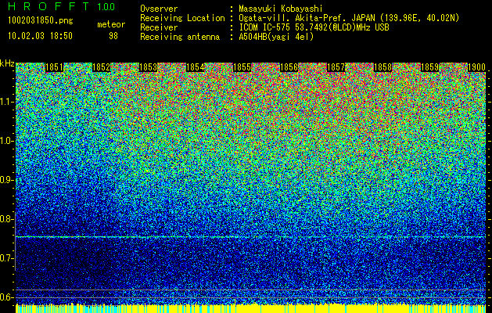Click the Receiving Location field label
This screenshot has height=313, width=492.
pyautogui.click(x=182, y=18)
